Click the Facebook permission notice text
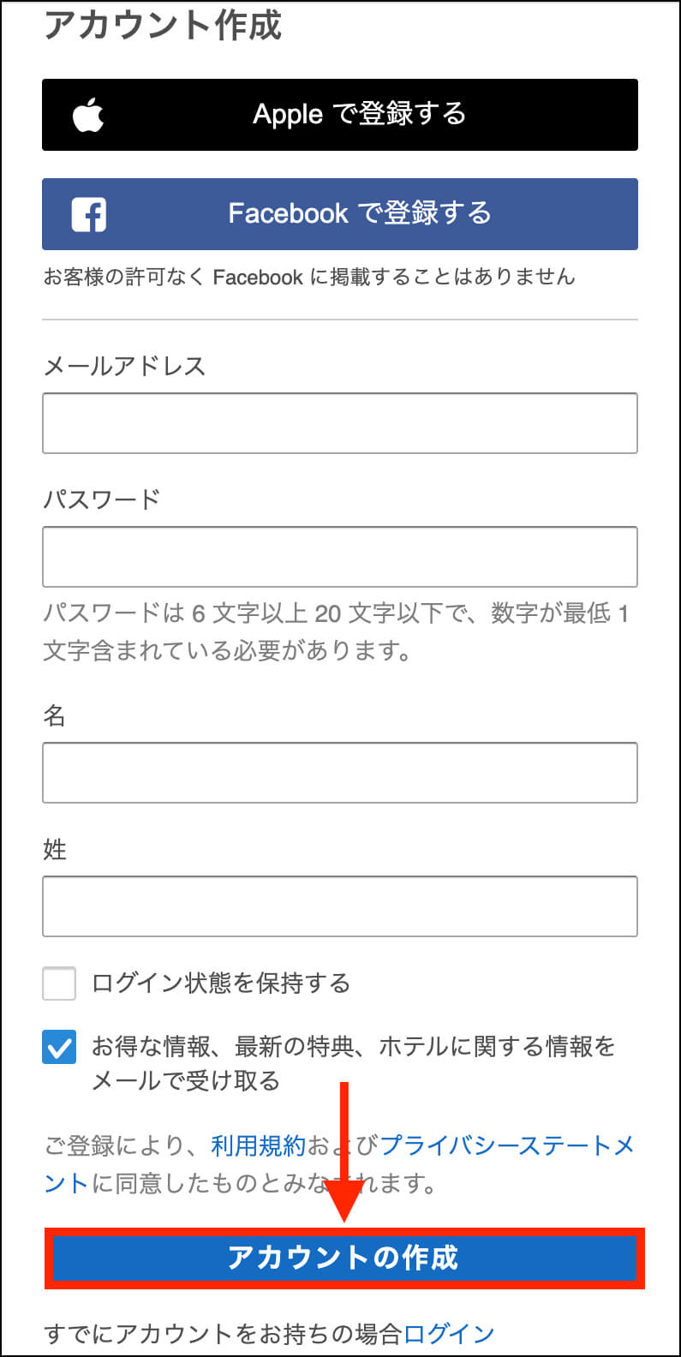 [x=309, y=277]
